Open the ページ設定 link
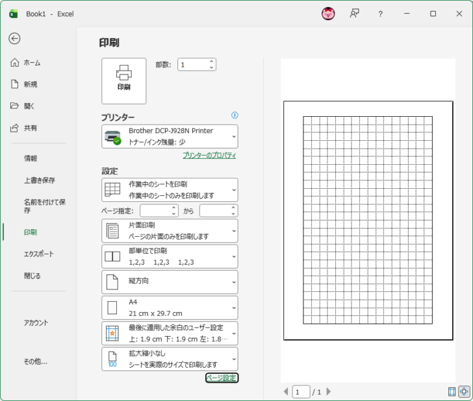 (x=222, y=378)
